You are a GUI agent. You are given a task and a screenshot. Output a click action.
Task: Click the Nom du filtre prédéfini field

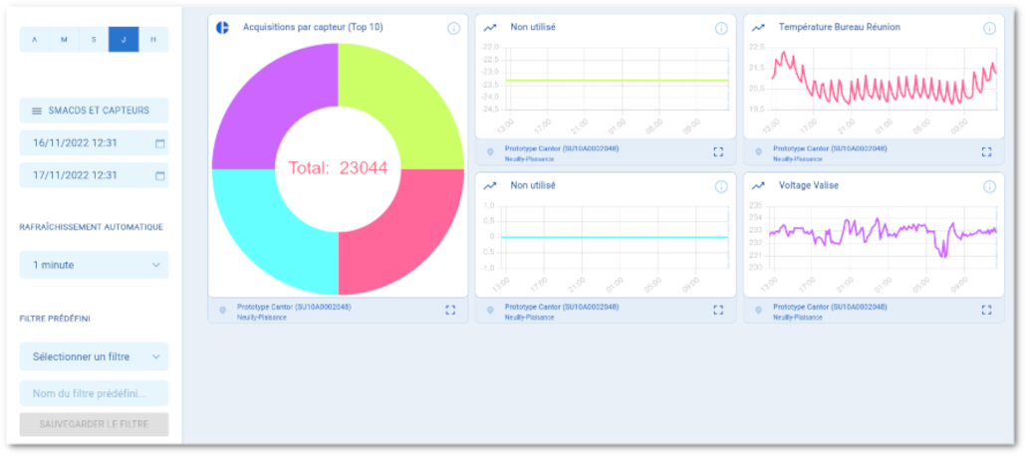pyautogui.click(x=95, y=393)
